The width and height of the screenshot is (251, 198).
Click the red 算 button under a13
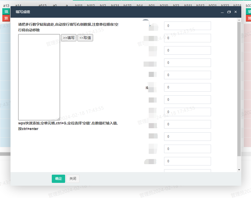click(x=6, y=18)
